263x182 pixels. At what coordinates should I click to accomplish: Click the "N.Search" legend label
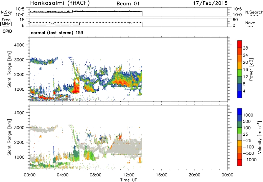(254, 12)
